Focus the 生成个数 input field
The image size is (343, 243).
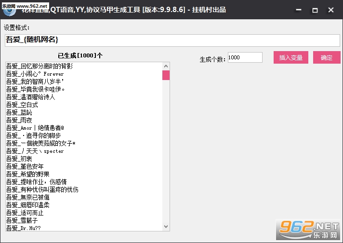coord(245,57)
